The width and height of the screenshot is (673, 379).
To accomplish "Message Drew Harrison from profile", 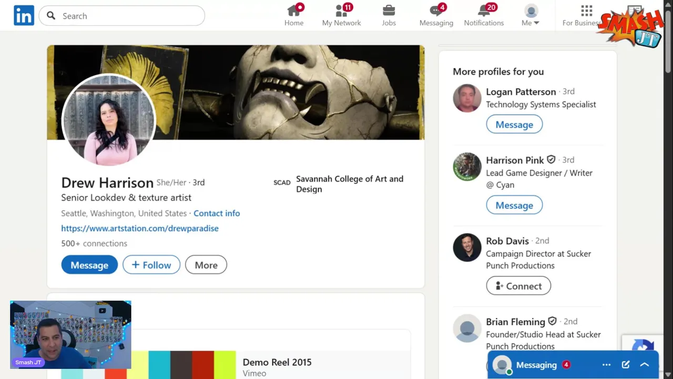I will (89, 265).
